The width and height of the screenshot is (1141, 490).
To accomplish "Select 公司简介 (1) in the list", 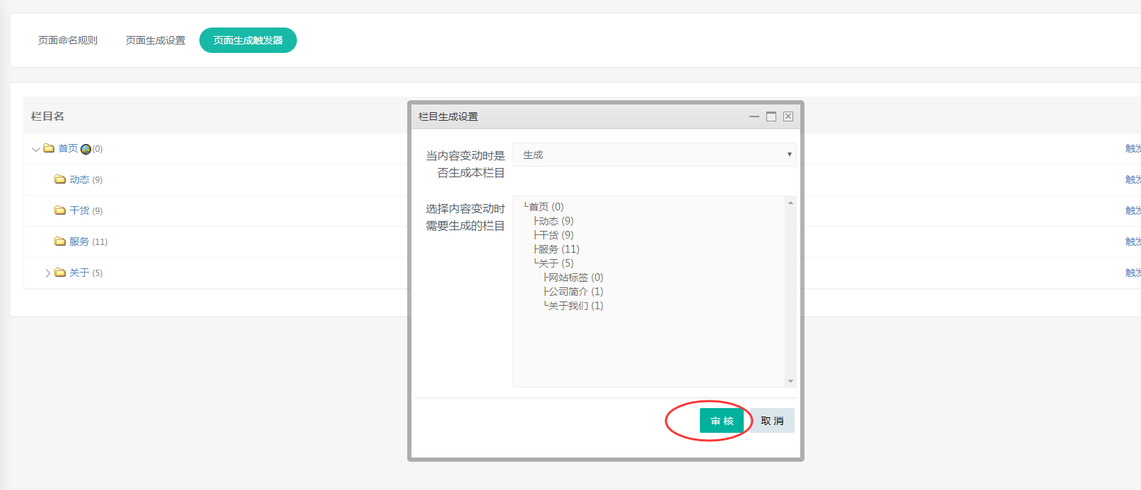I will point(573,292).
